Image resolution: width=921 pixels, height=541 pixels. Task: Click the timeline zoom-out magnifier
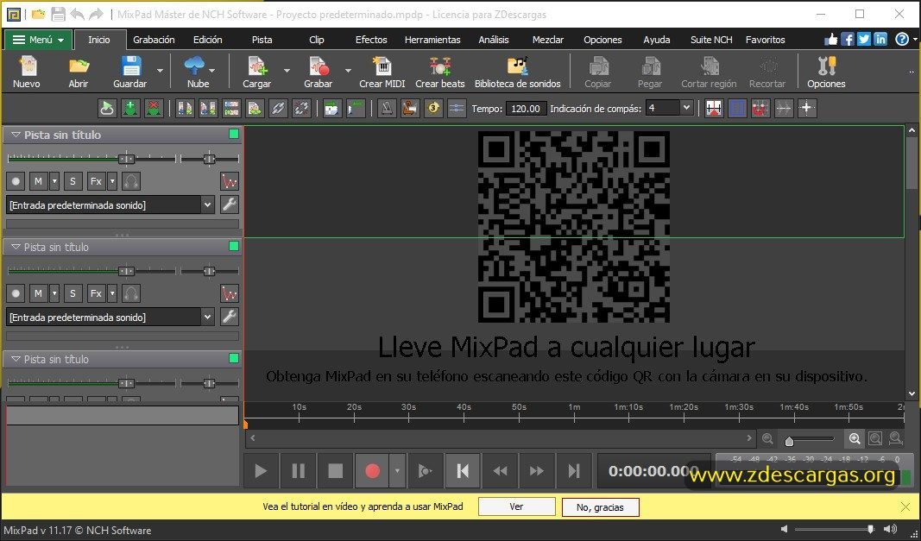(x=767, y=438)
